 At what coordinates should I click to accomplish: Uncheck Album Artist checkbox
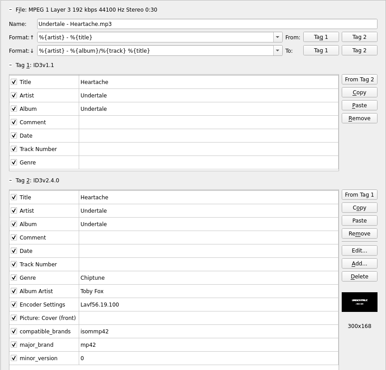tap(14, 291)
